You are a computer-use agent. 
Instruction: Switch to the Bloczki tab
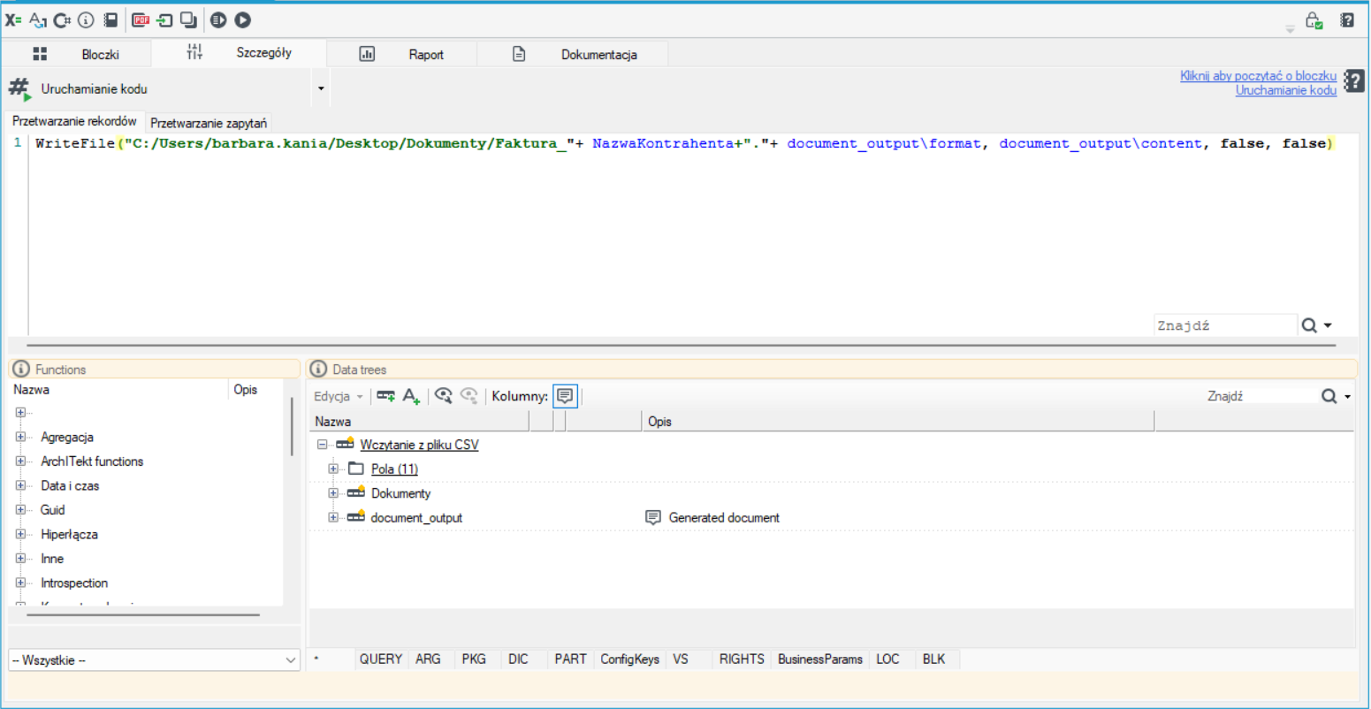pyautogui.click(x=77, y=54)
